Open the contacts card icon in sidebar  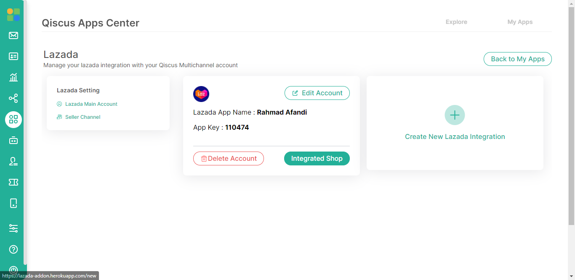click(13, 56)
